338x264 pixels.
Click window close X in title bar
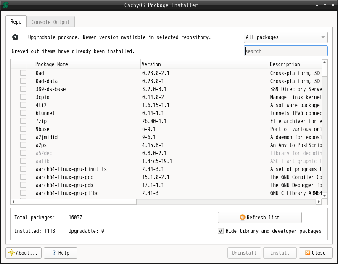(333, 5)
